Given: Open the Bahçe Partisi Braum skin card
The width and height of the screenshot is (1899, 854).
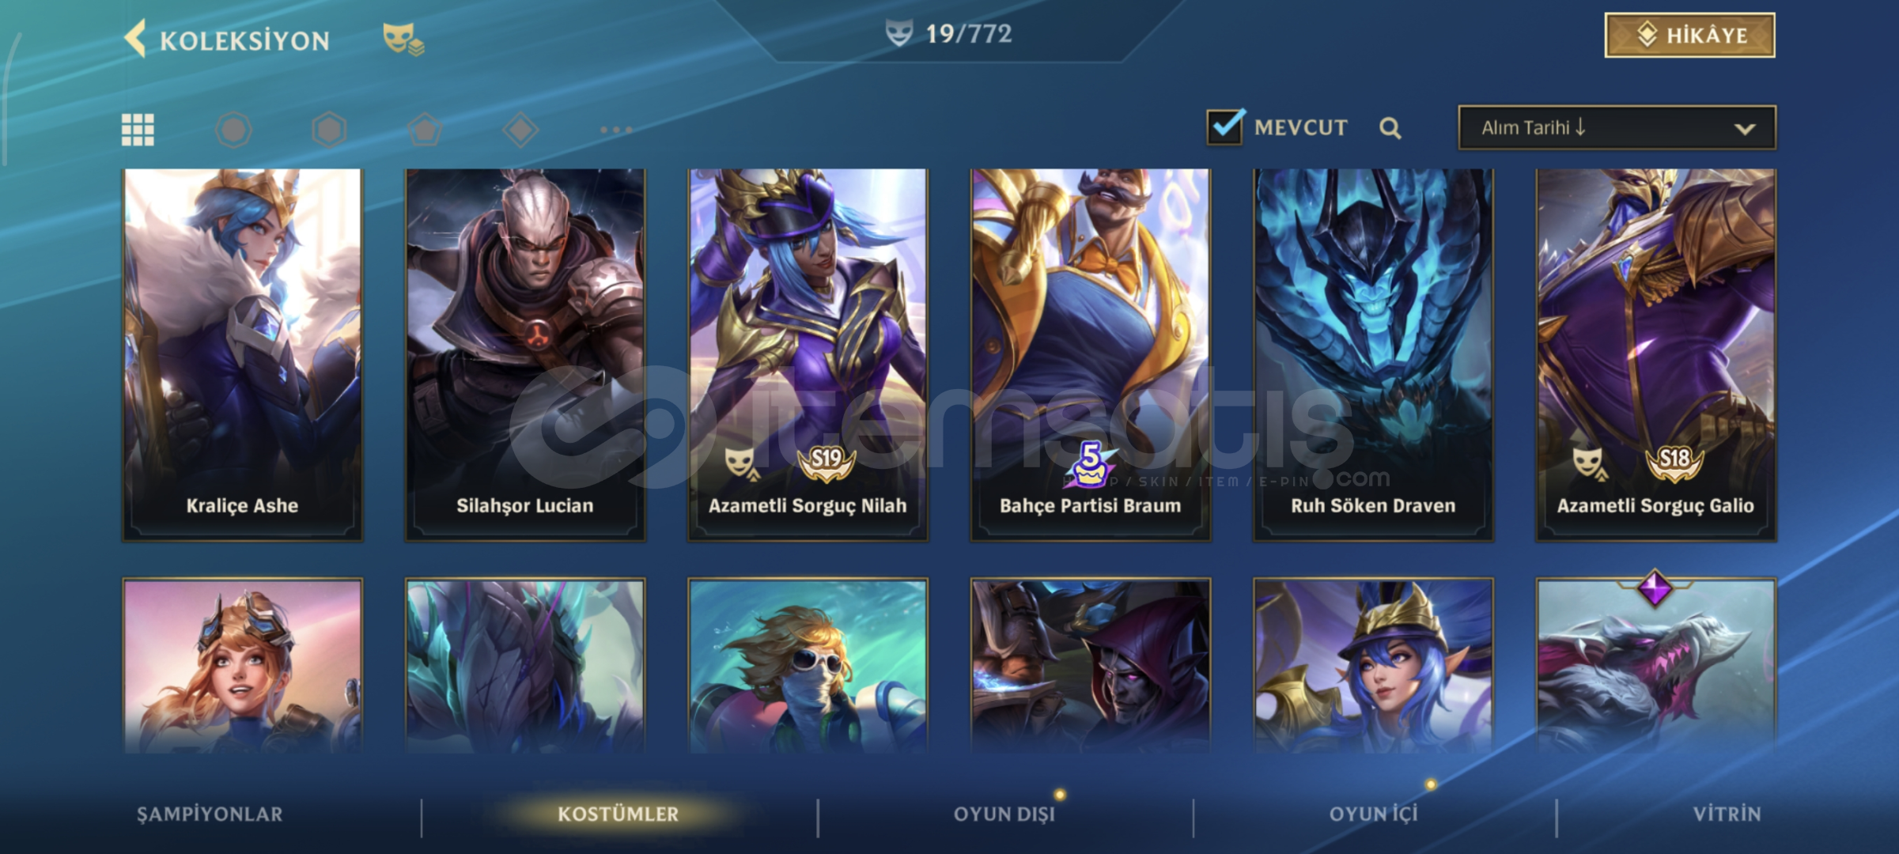Looking at the screenshot, I should pos(1091,355).
